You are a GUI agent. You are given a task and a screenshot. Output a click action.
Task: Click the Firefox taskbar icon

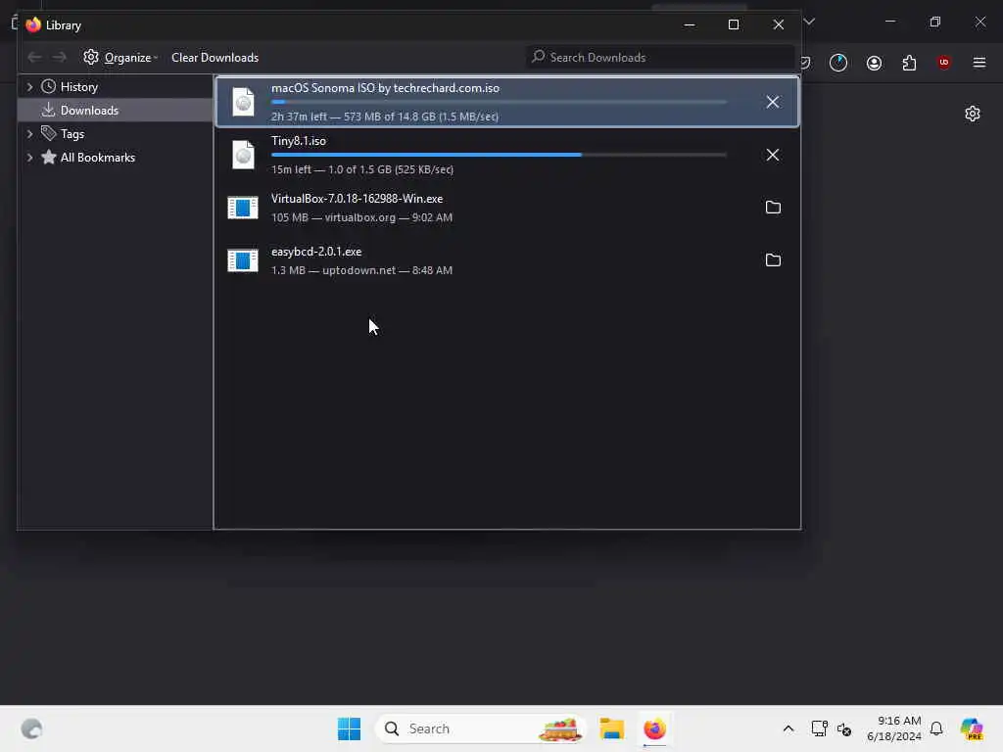pyautogui.click(x=654, y=728)
